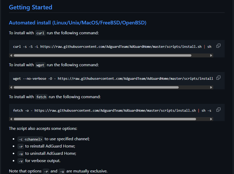Image resolution: width=234 pixels, height=174 pixels.
Task: Select the inline wget code label
Action: 40,65
